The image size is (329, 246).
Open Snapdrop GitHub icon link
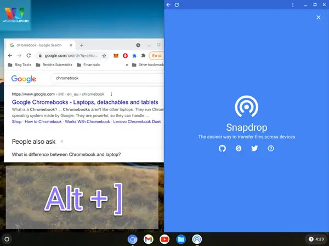coord(222,148)
